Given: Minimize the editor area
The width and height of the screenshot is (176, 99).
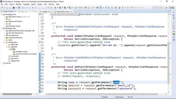Looking at the screenshot, I should [x=166, y=11].
